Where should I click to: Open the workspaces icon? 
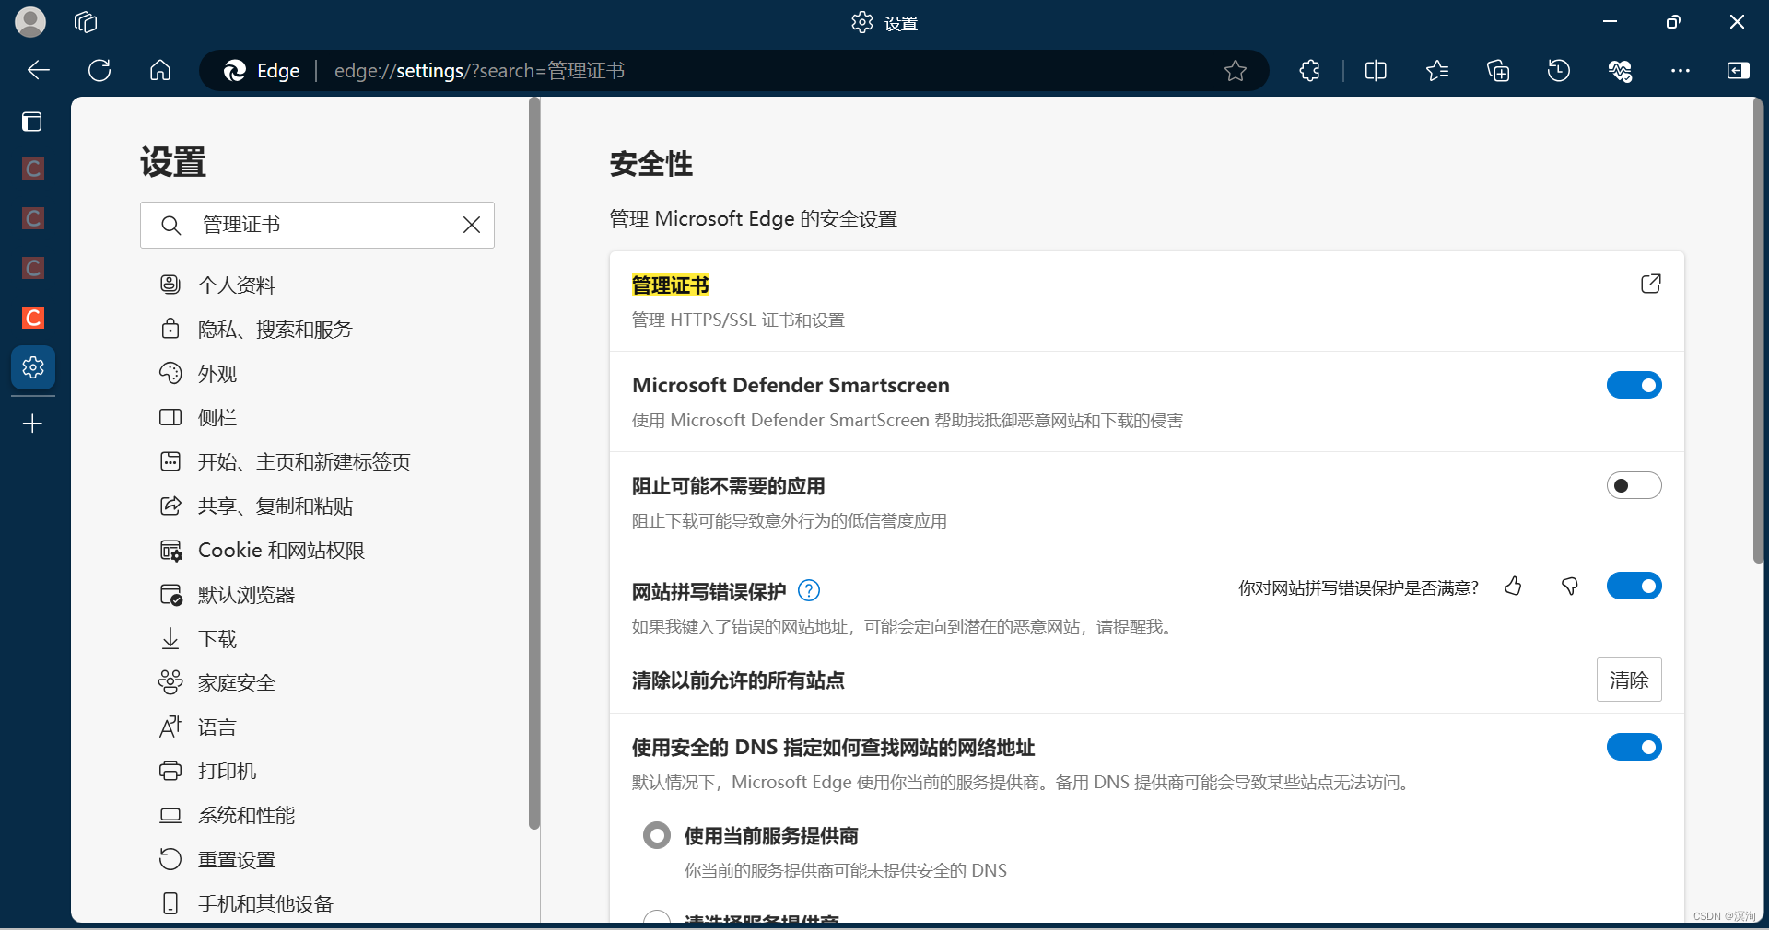(86, 22)
